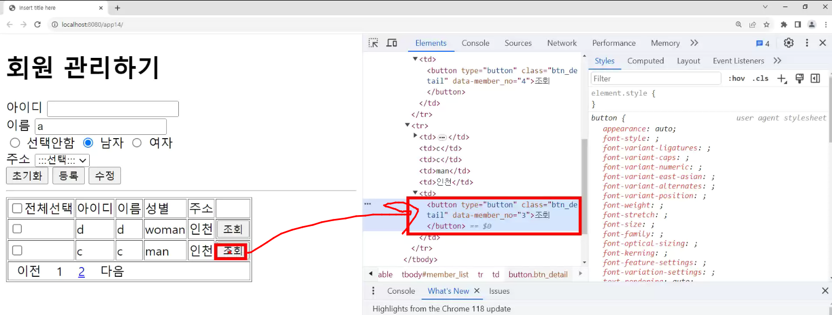
Task: Bookmark this page with the star icon
Action: pyautogui.click(x=766, y=25)
